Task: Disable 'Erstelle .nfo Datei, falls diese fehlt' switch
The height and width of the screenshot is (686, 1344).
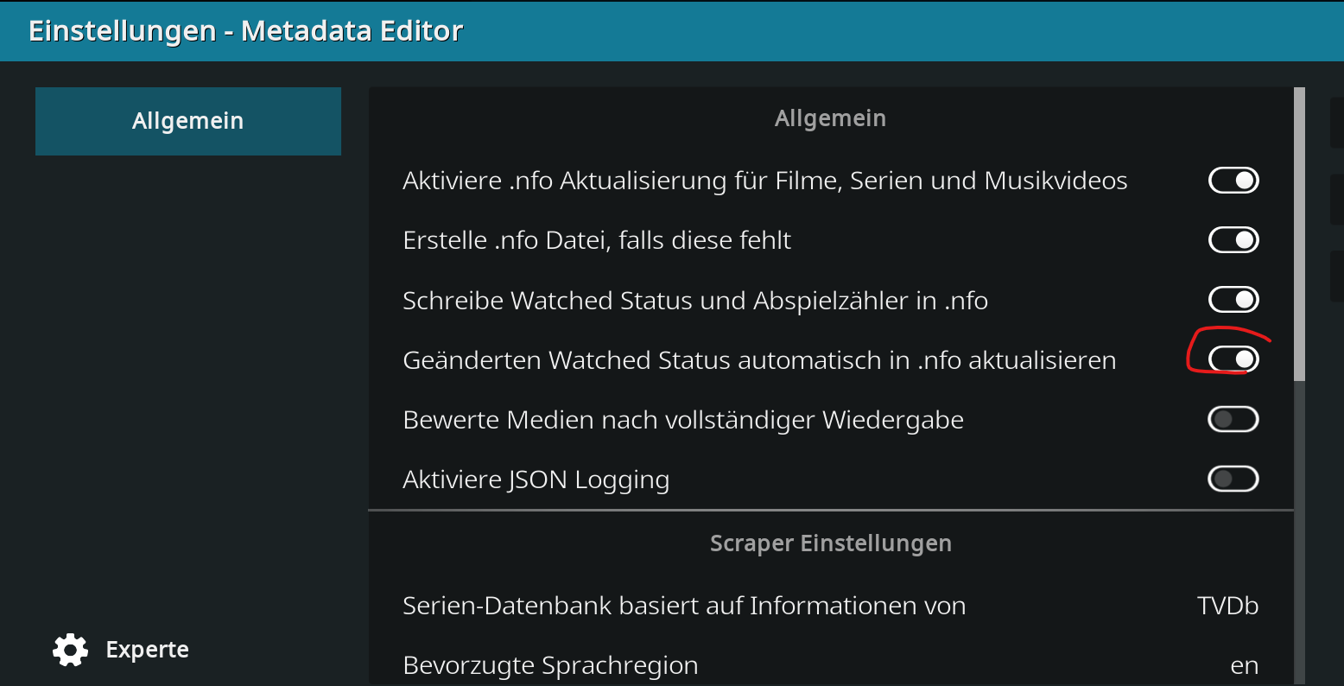Action: (1233, 240)
